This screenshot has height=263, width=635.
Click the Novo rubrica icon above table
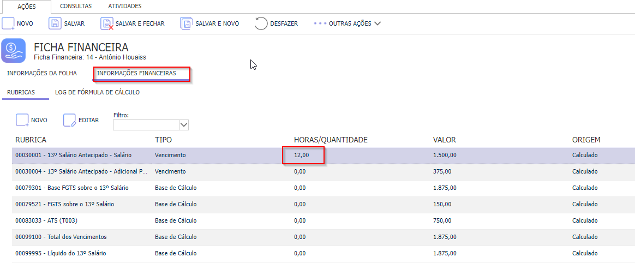tap(22, 121)
